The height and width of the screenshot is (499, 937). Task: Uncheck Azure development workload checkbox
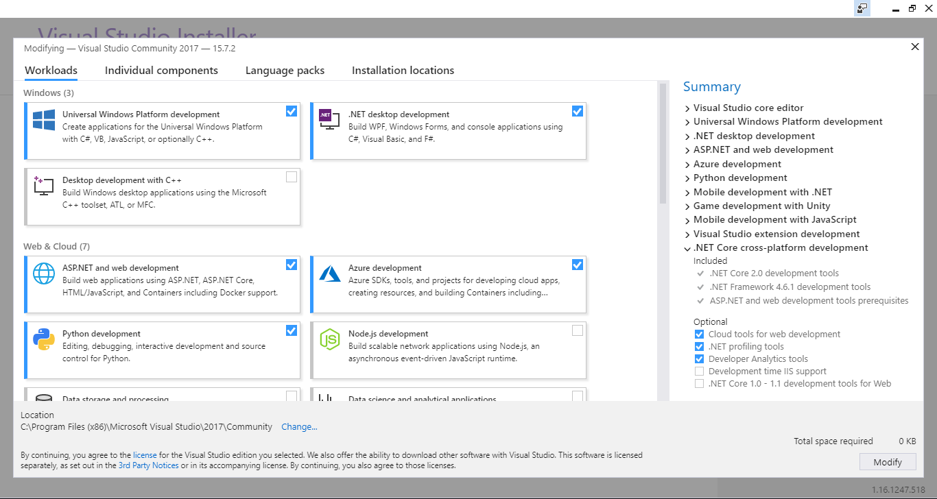[x=578, y=265]
